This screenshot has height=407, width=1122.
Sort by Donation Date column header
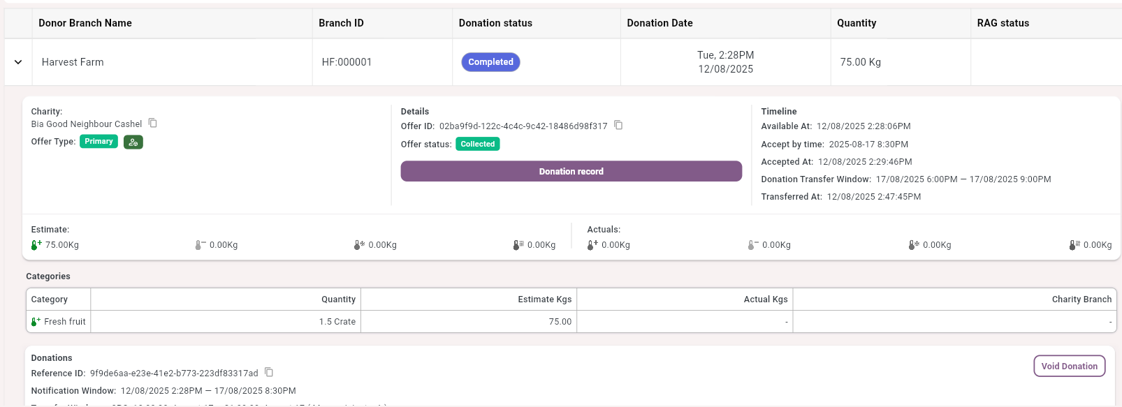660,23
